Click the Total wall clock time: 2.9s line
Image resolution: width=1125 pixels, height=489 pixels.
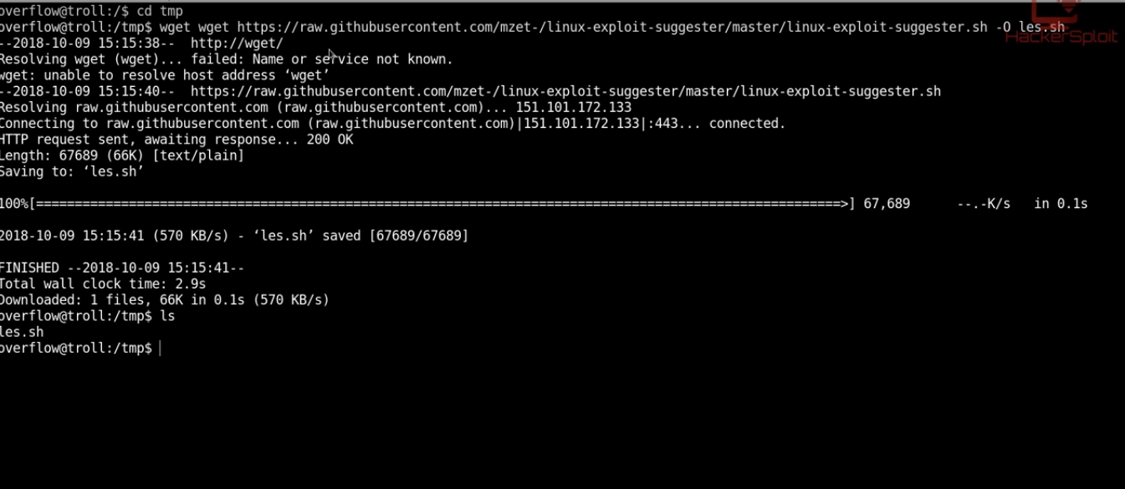coord(103,284)
